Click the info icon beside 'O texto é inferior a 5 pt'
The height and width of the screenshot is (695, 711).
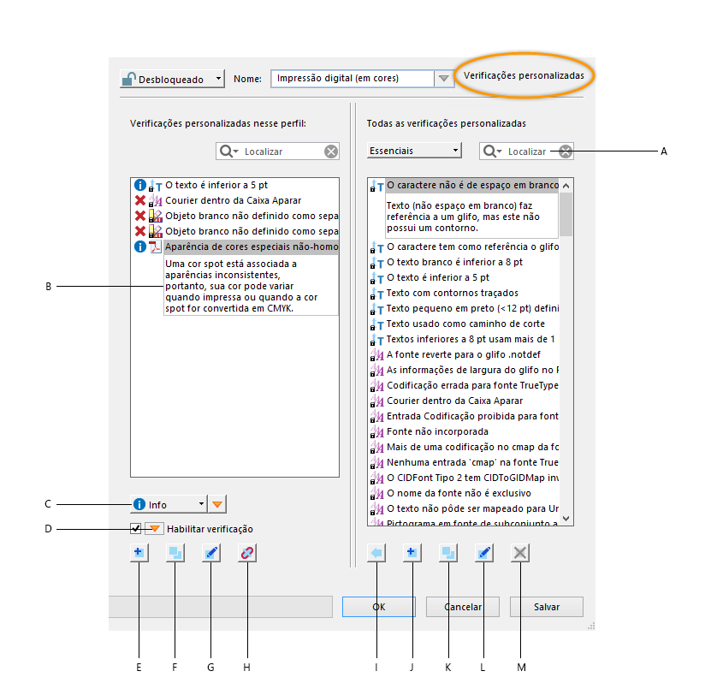[140, 185]
